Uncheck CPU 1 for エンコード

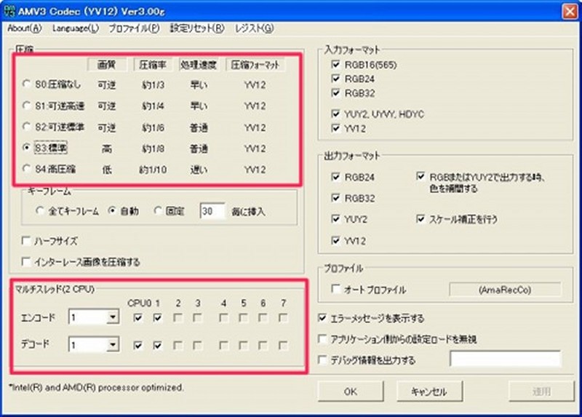(x=157, y=318)
